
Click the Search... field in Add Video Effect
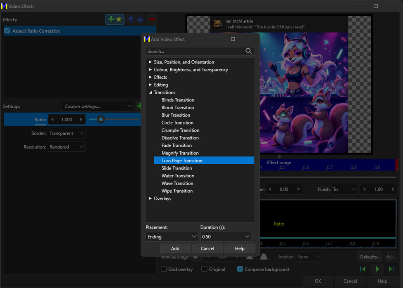(x=194, y=52)
